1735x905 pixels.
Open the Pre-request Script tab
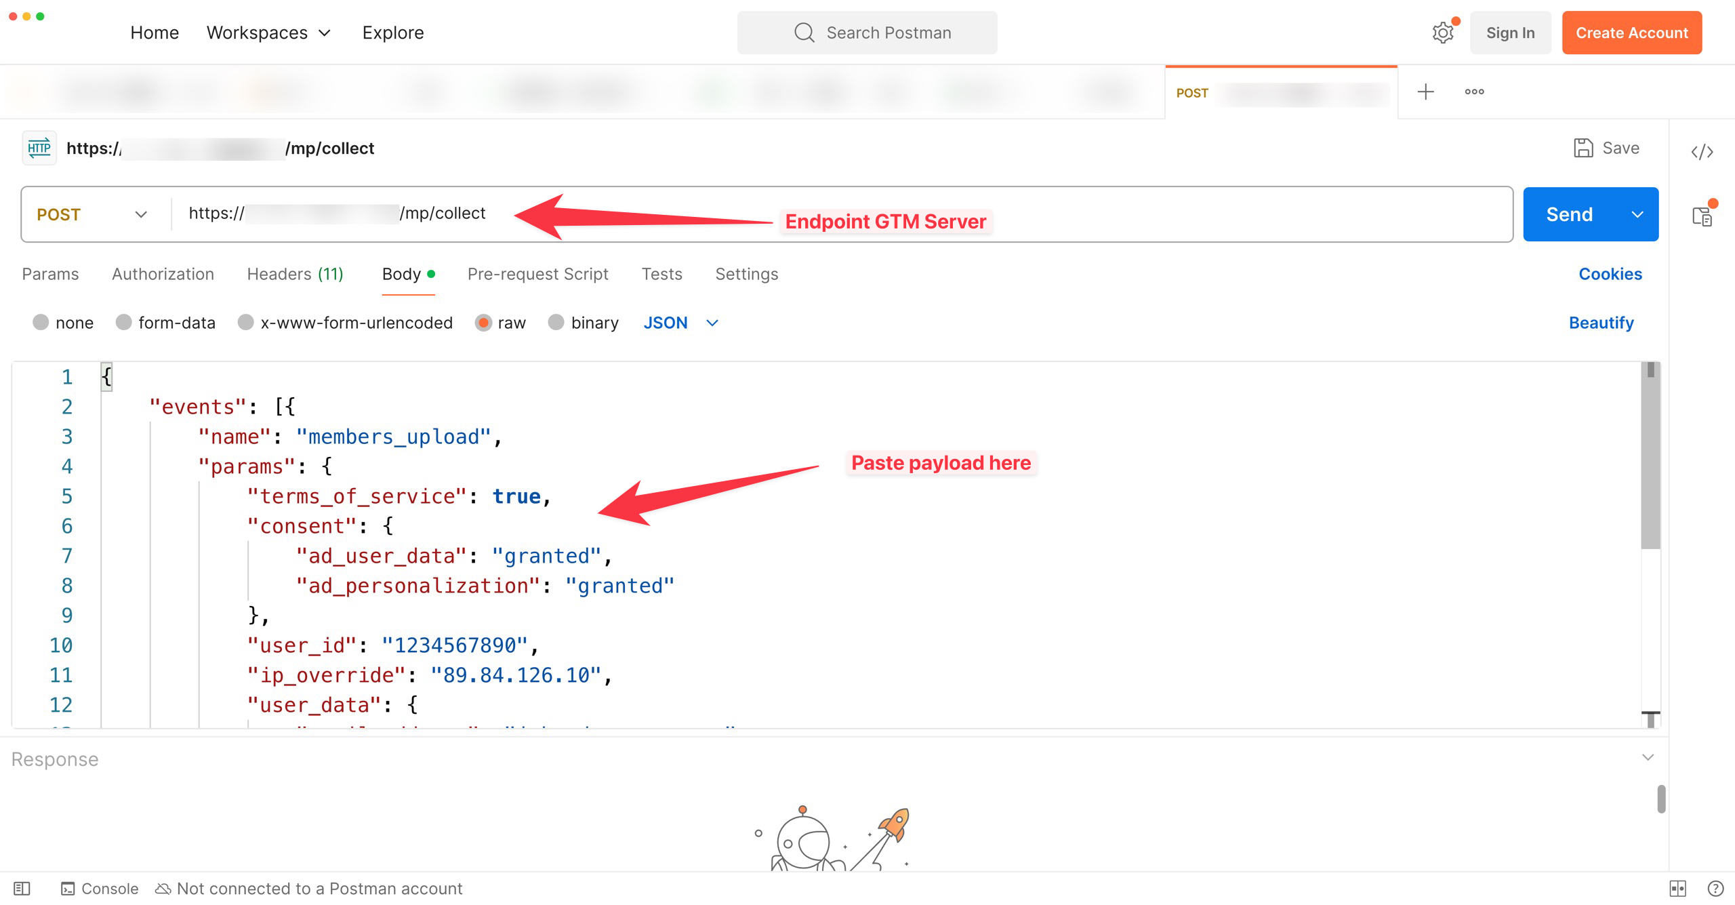point(538,274)
